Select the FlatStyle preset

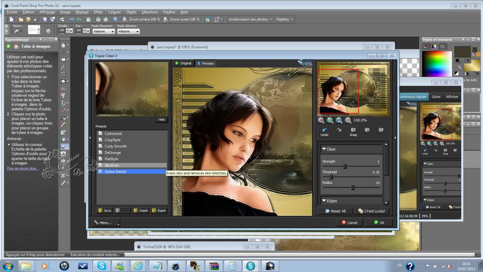(132, 159)
